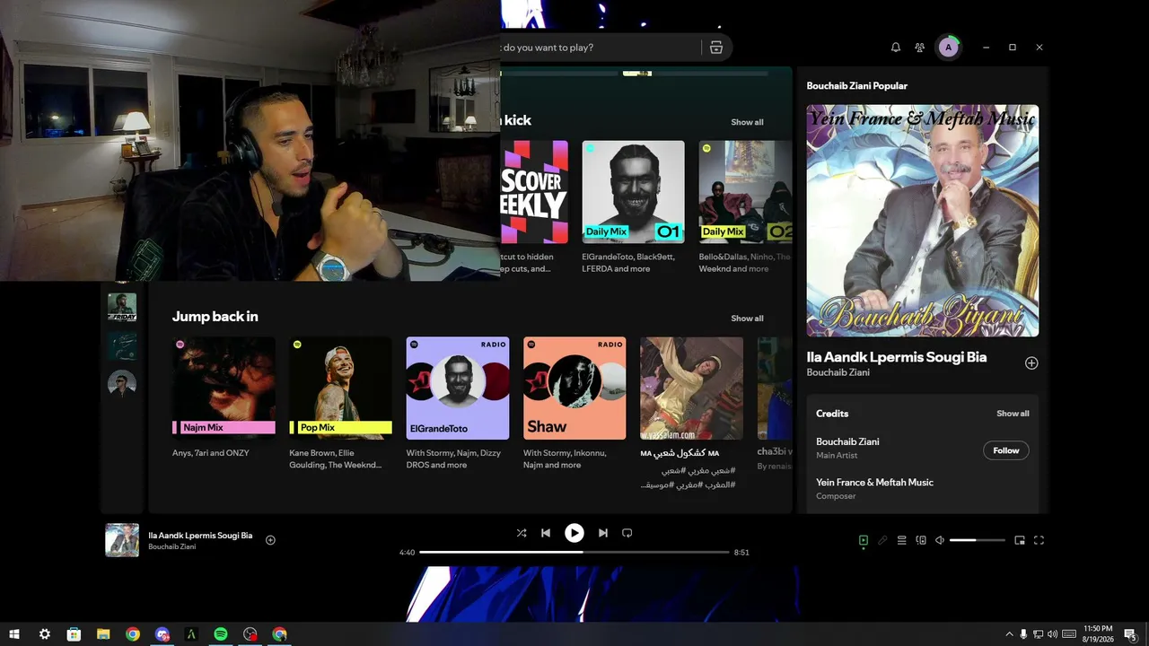Image resolution: width=1149 pixels, height=646 pixels.
Task: Set the volume using the volume slider
Action: [x=977, y=540]
